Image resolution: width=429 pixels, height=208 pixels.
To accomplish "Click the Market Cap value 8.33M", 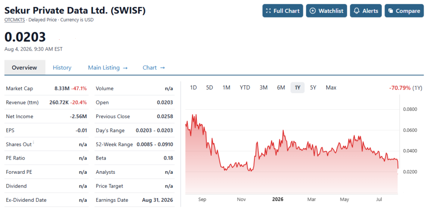I will pyautogui.click(x=62, y=88).
